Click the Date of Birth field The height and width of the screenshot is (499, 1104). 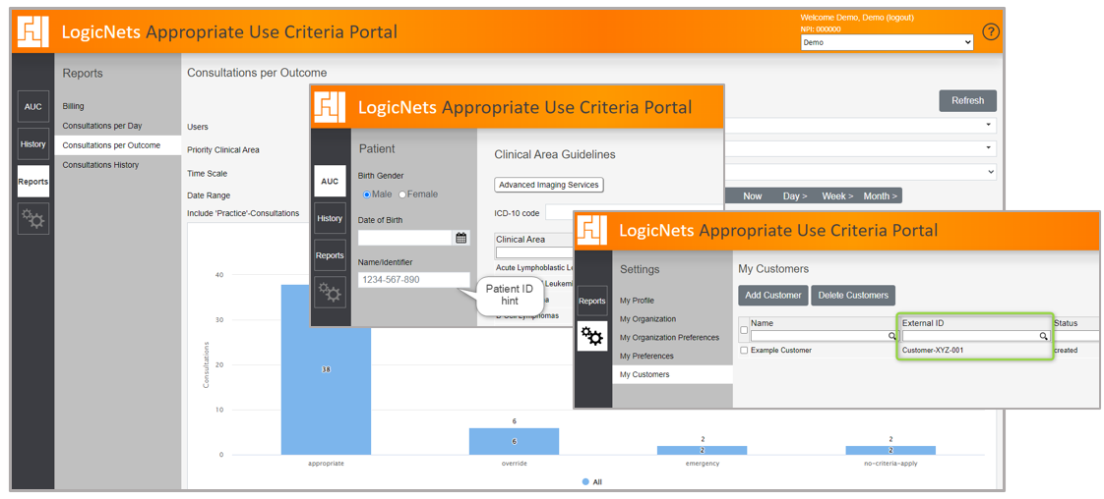click(404, 239)
